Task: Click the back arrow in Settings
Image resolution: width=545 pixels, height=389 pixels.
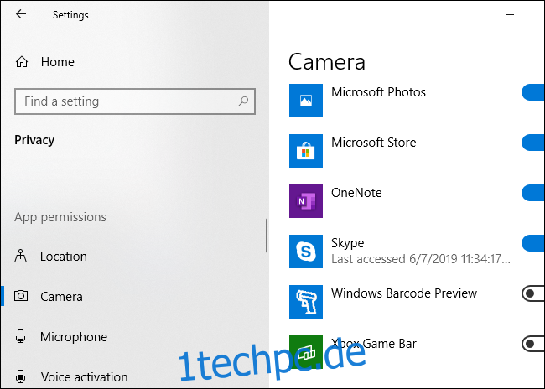Action: click(x=21, y=14)
